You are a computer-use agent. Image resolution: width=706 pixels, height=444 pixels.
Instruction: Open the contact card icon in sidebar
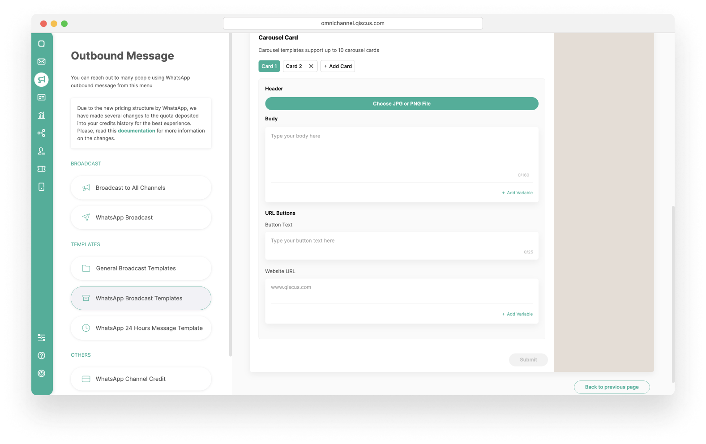(41, 98)
